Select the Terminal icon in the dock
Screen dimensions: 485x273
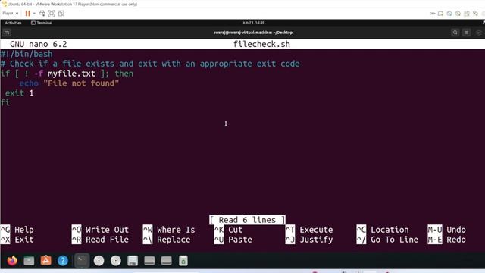pos(82,261)
